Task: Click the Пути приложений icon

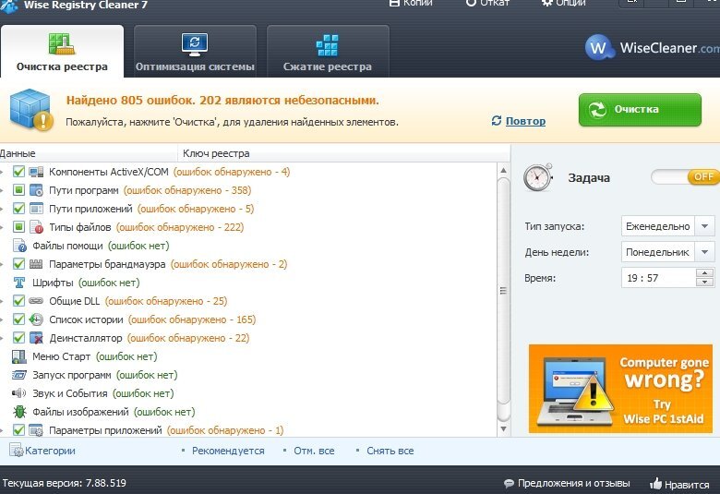Action: [x=36, y=209]
